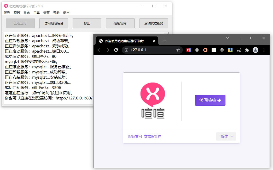273x170 pixels.
Task: Open the React Developer Tools extension
Action: pos(197,50)
